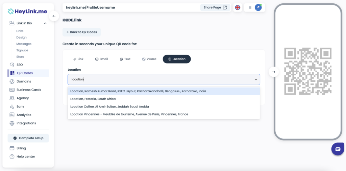Viewport: 346px width, 171px height.
Task: Click the Complete setup button
Action: click(x=28, y=138)
